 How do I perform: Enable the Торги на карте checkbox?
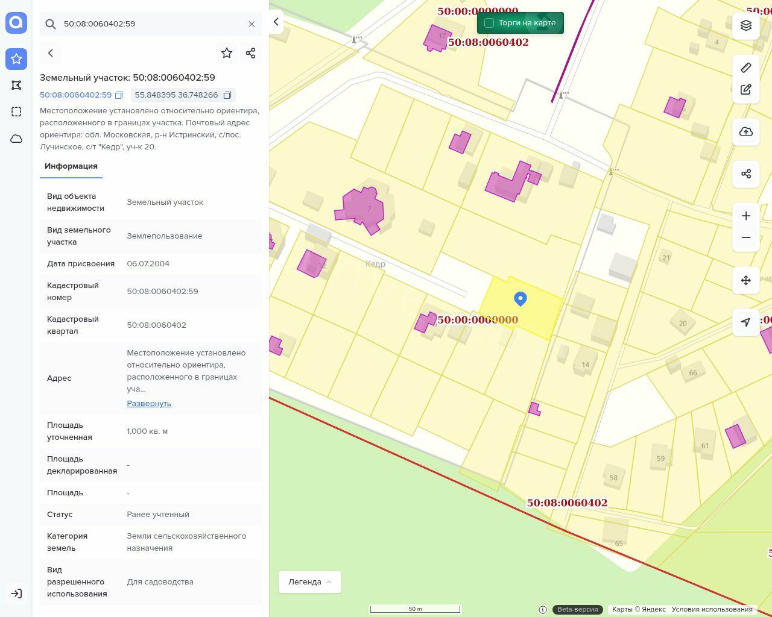(489, 23)
